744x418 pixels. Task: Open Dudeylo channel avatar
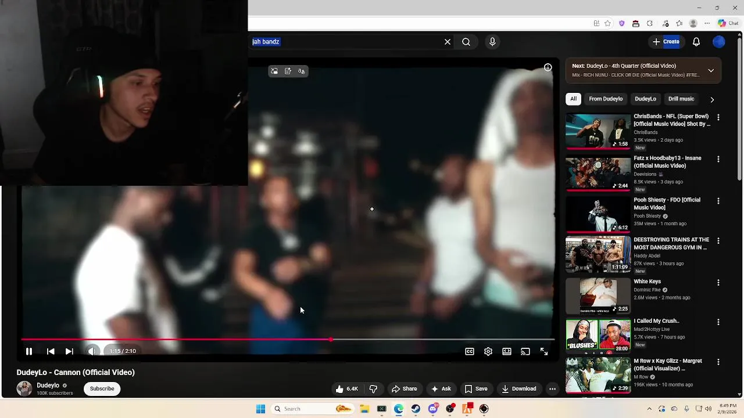click(x=24, y=389)
